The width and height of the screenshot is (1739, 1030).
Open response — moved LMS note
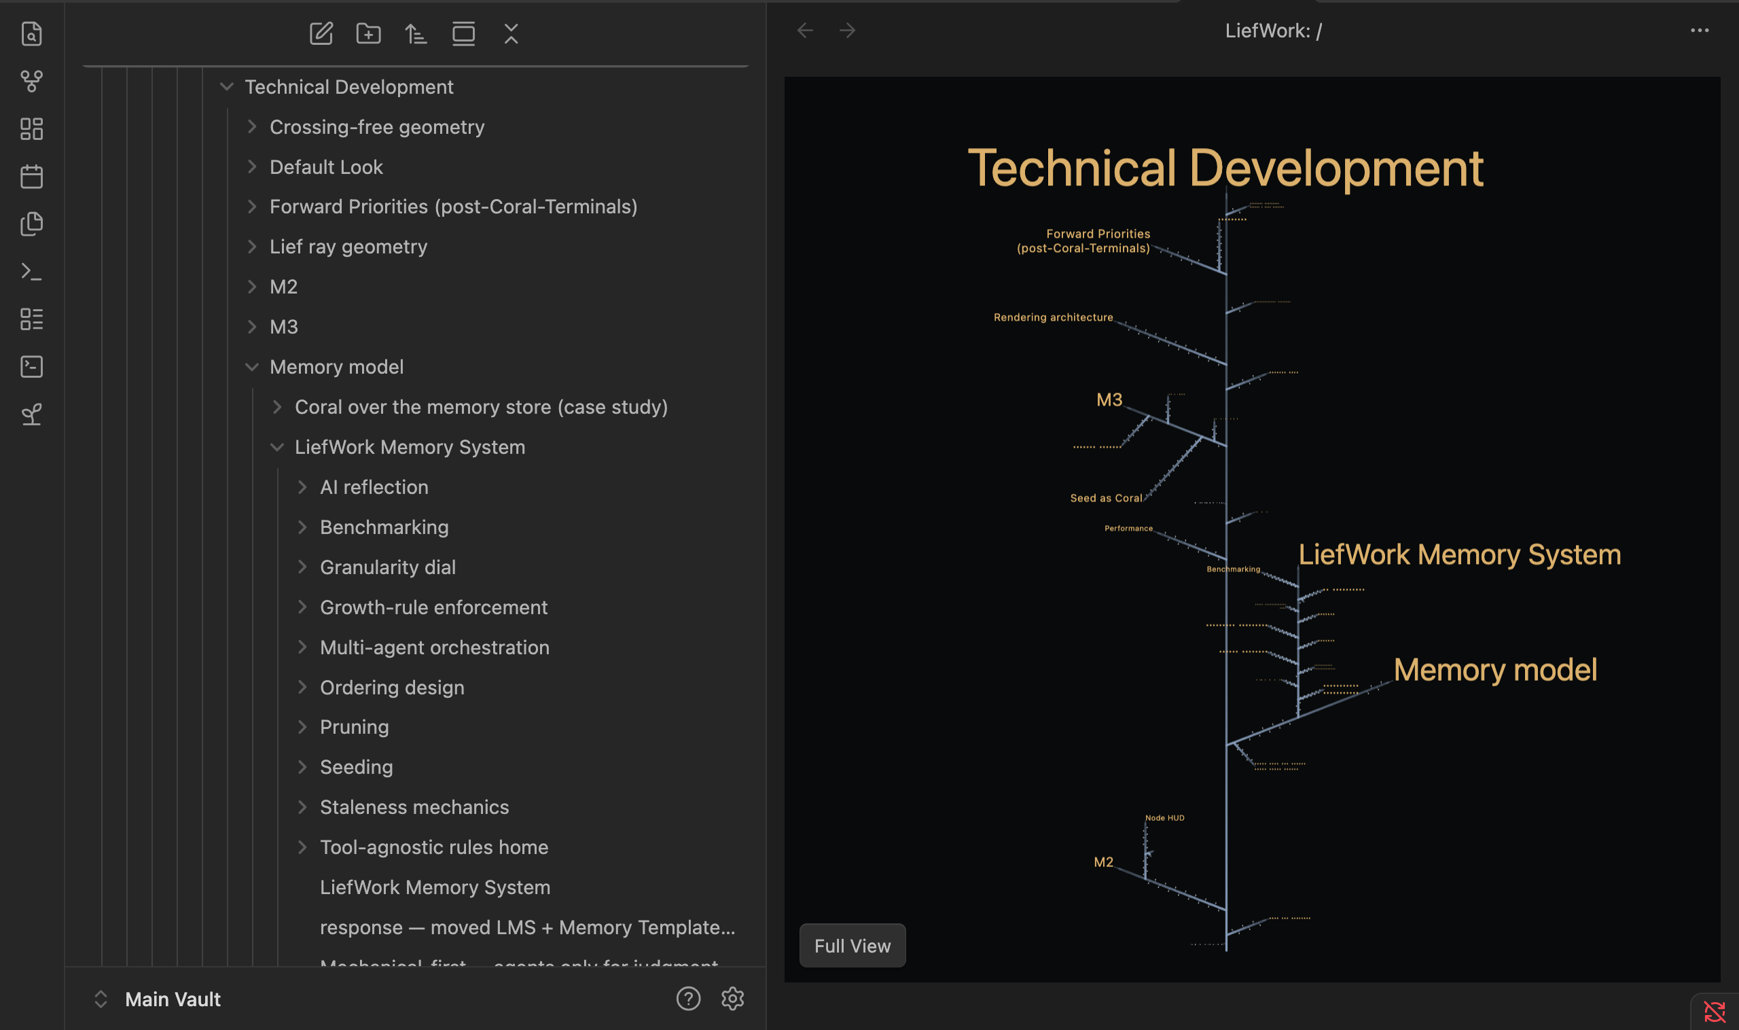click(x=526, y=928)
